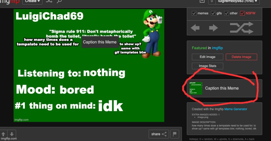This screenshot has width=271, height=141.
Task: Click the notification count box showing 0
Action: pos(212,1)
